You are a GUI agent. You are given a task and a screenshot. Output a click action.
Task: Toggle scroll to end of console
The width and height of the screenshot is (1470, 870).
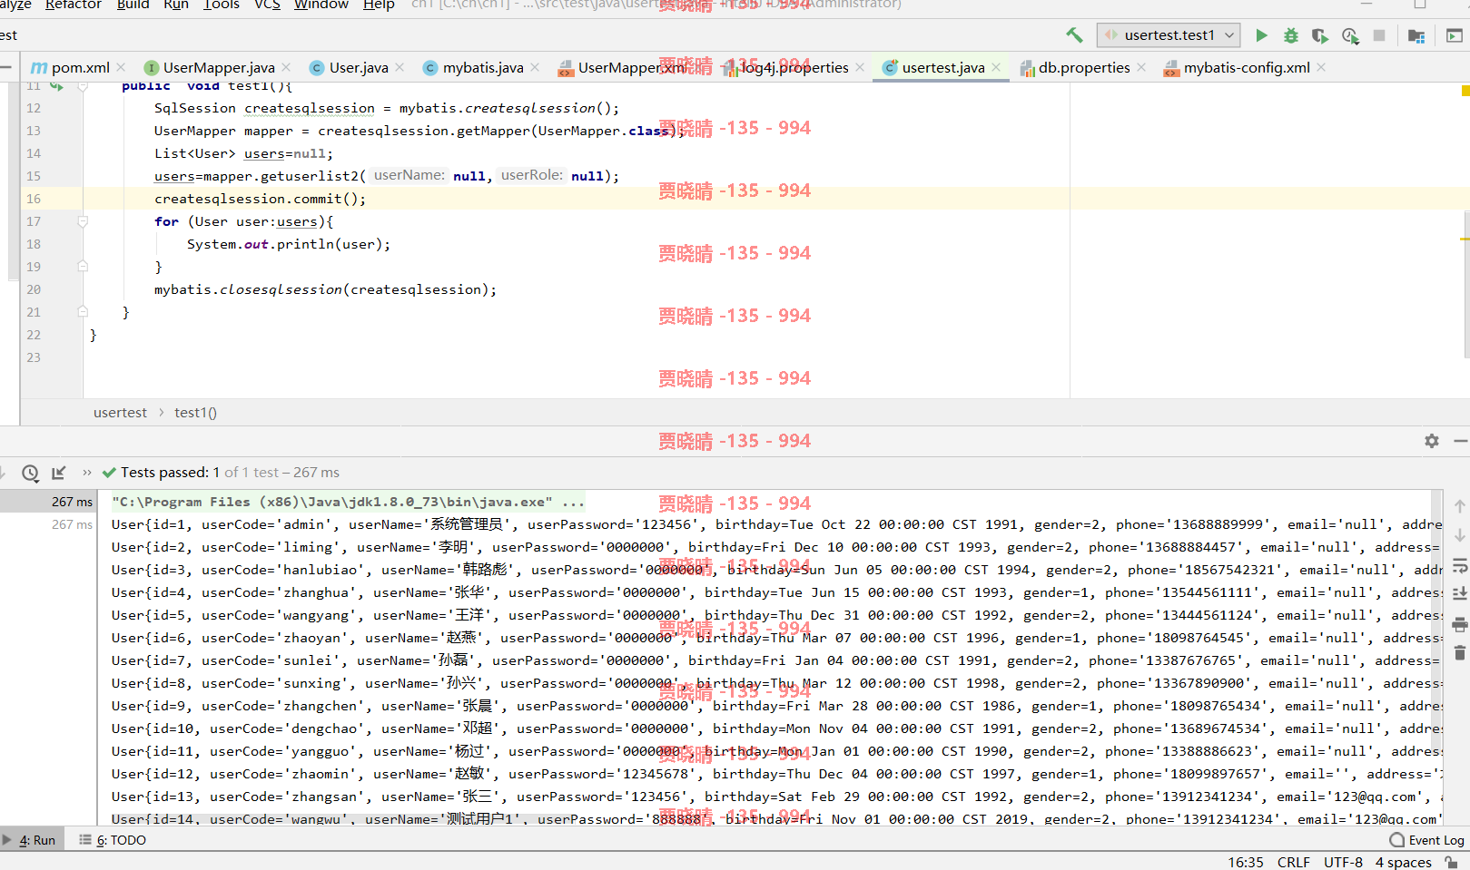(x=1460, y=594)
